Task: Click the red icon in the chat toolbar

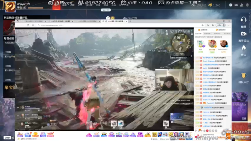Action: click(x=207, y=131)
